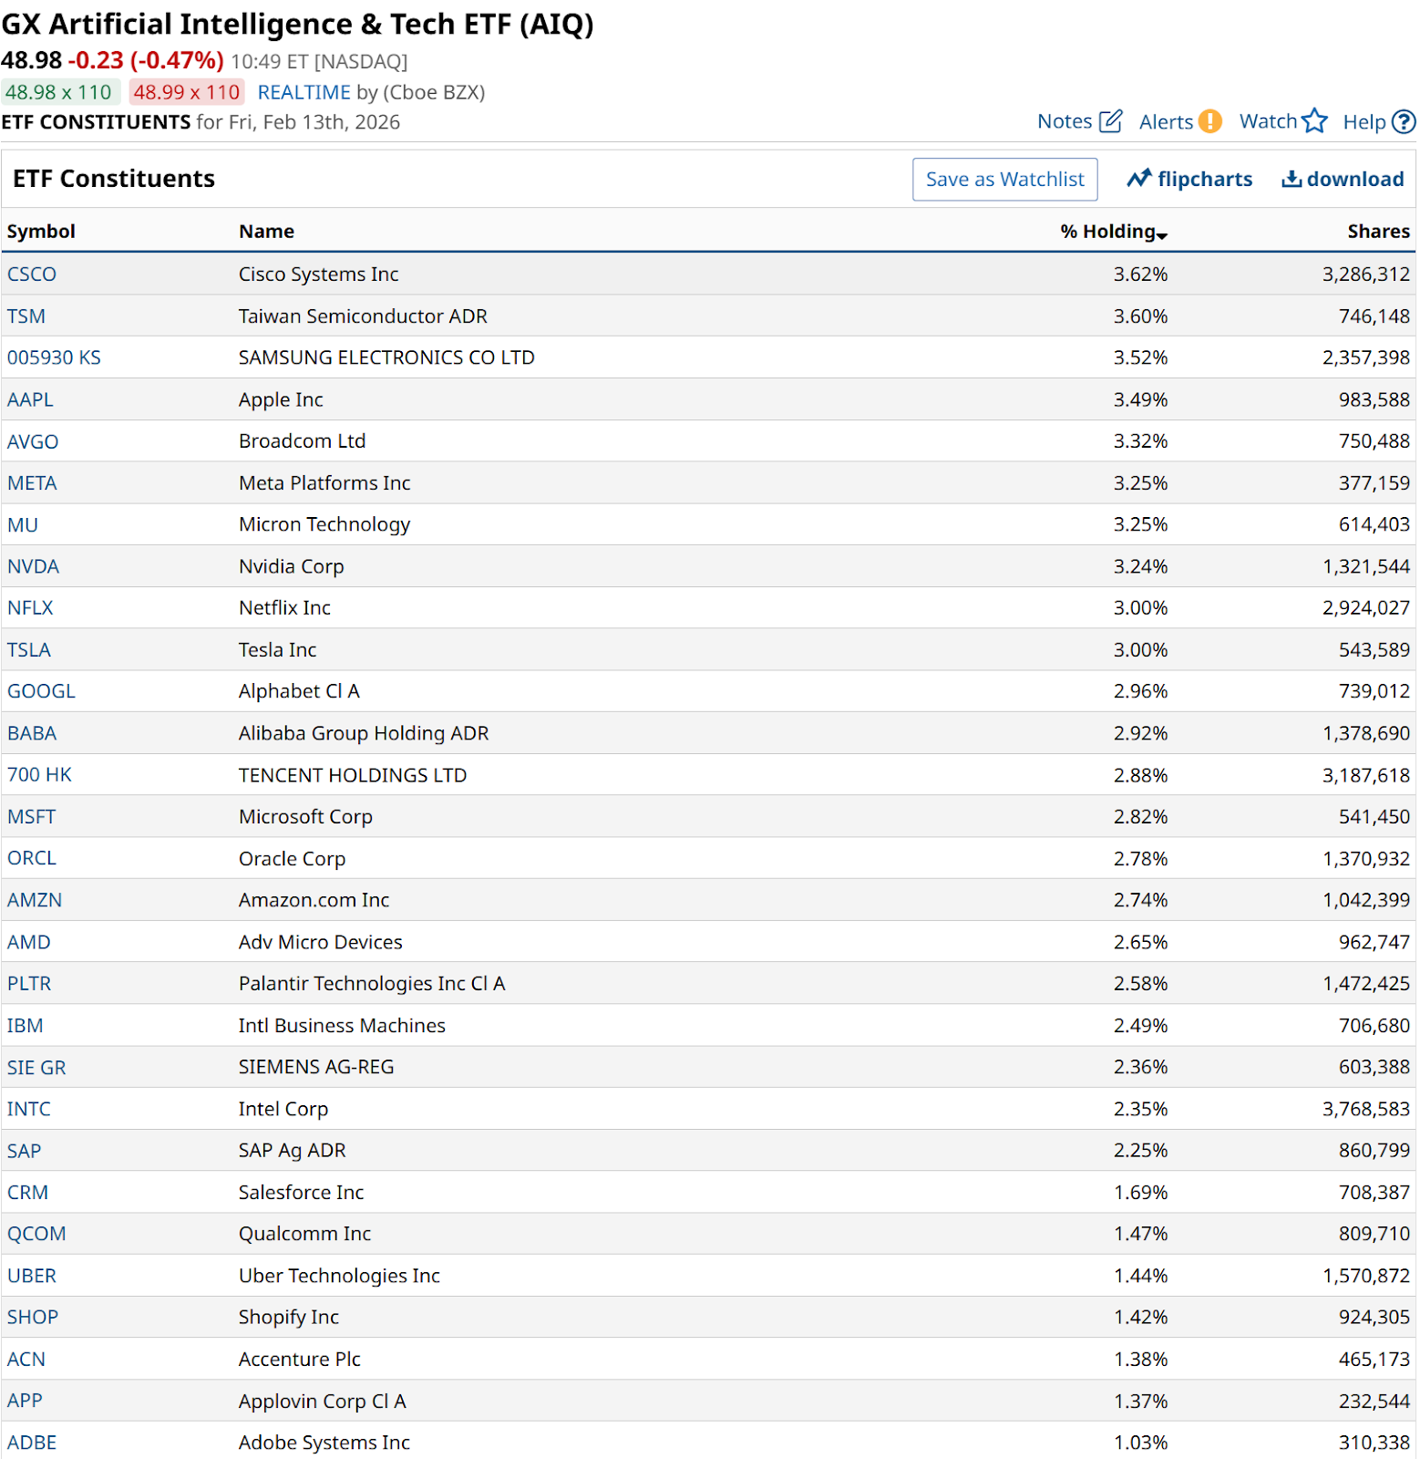Open the MU symbol link
Image resolution: width=1420 pixels, height=1459 pixels.
tap(23, 524)
